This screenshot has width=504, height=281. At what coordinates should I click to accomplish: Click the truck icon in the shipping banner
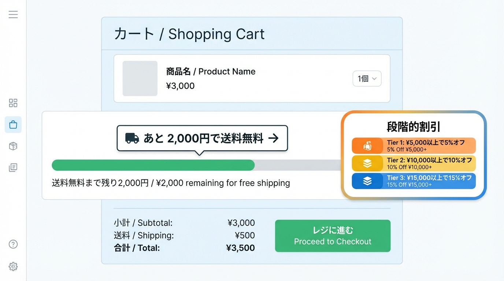131,138
